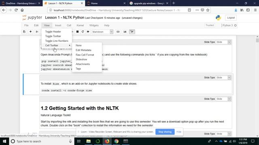Click the Logout button
This screenshot has width=259, height=145.
pos(231,18)
